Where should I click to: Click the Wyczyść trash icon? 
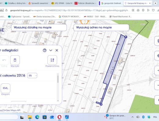(15, 60)
